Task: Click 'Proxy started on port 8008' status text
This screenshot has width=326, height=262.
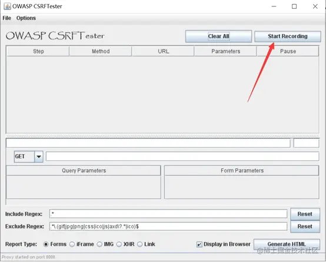Action: 28,257
